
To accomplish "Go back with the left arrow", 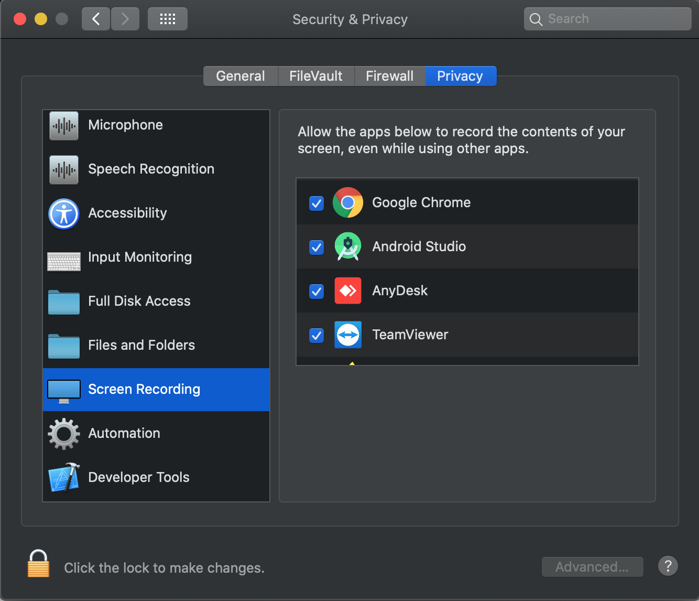I will point(96,19).
